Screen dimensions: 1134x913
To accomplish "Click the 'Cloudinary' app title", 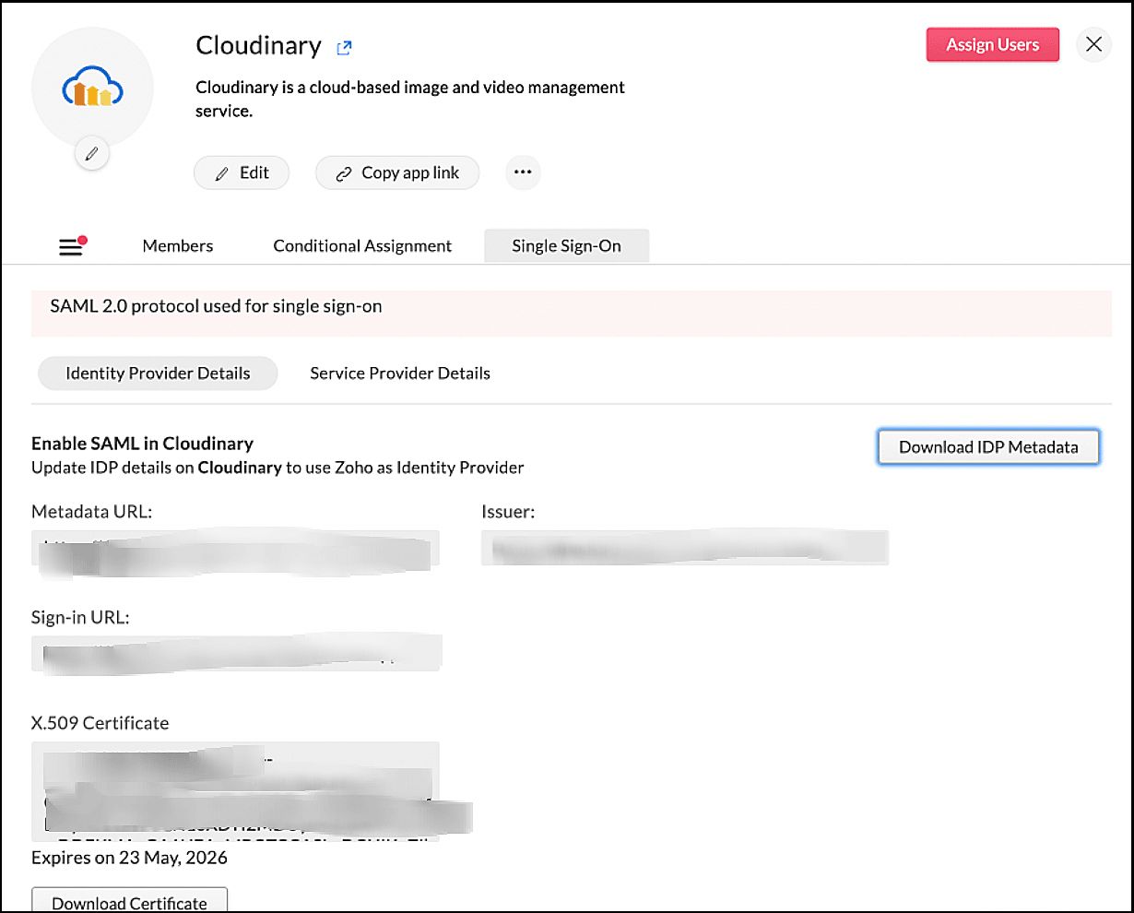I will 258,45.
